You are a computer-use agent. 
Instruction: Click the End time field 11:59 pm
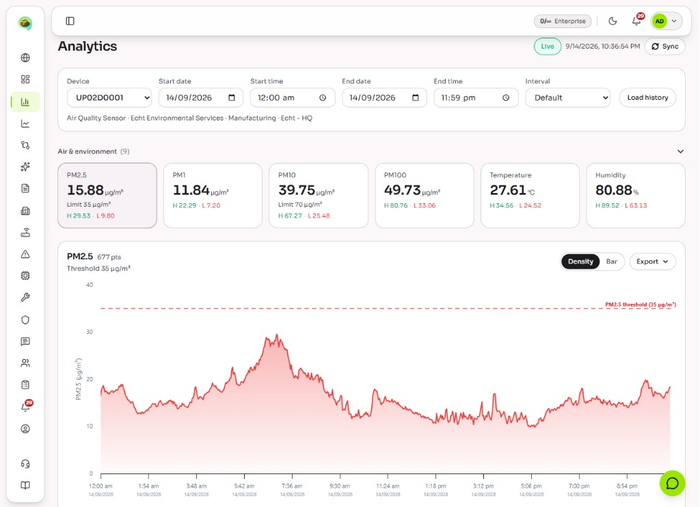[476, 97]
